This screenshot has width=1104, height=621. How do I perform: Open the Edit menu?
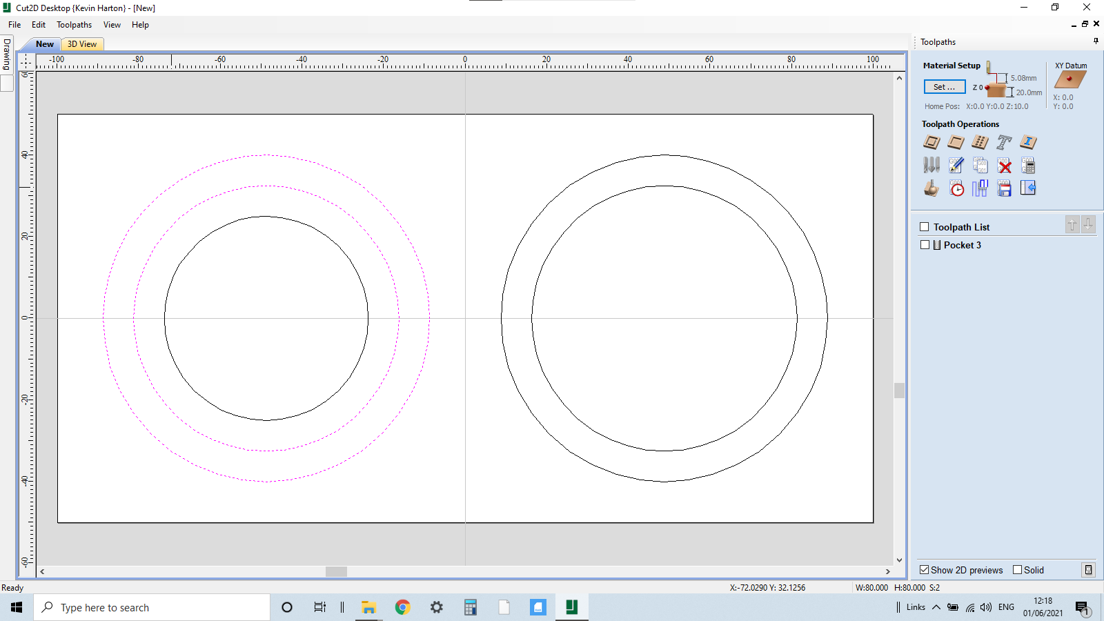click(39, 25)
